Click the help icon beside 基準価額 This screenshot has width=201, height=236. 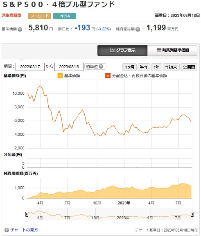point(20,29)
